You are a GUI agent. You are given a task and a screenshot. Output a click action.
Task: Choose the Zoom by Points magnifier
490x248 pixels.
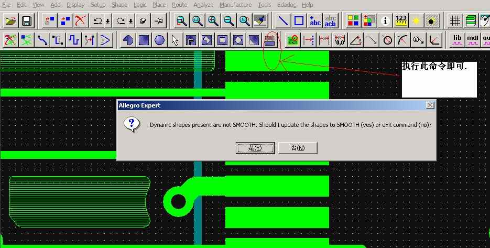pyautogui.click(x=181, y=21)
